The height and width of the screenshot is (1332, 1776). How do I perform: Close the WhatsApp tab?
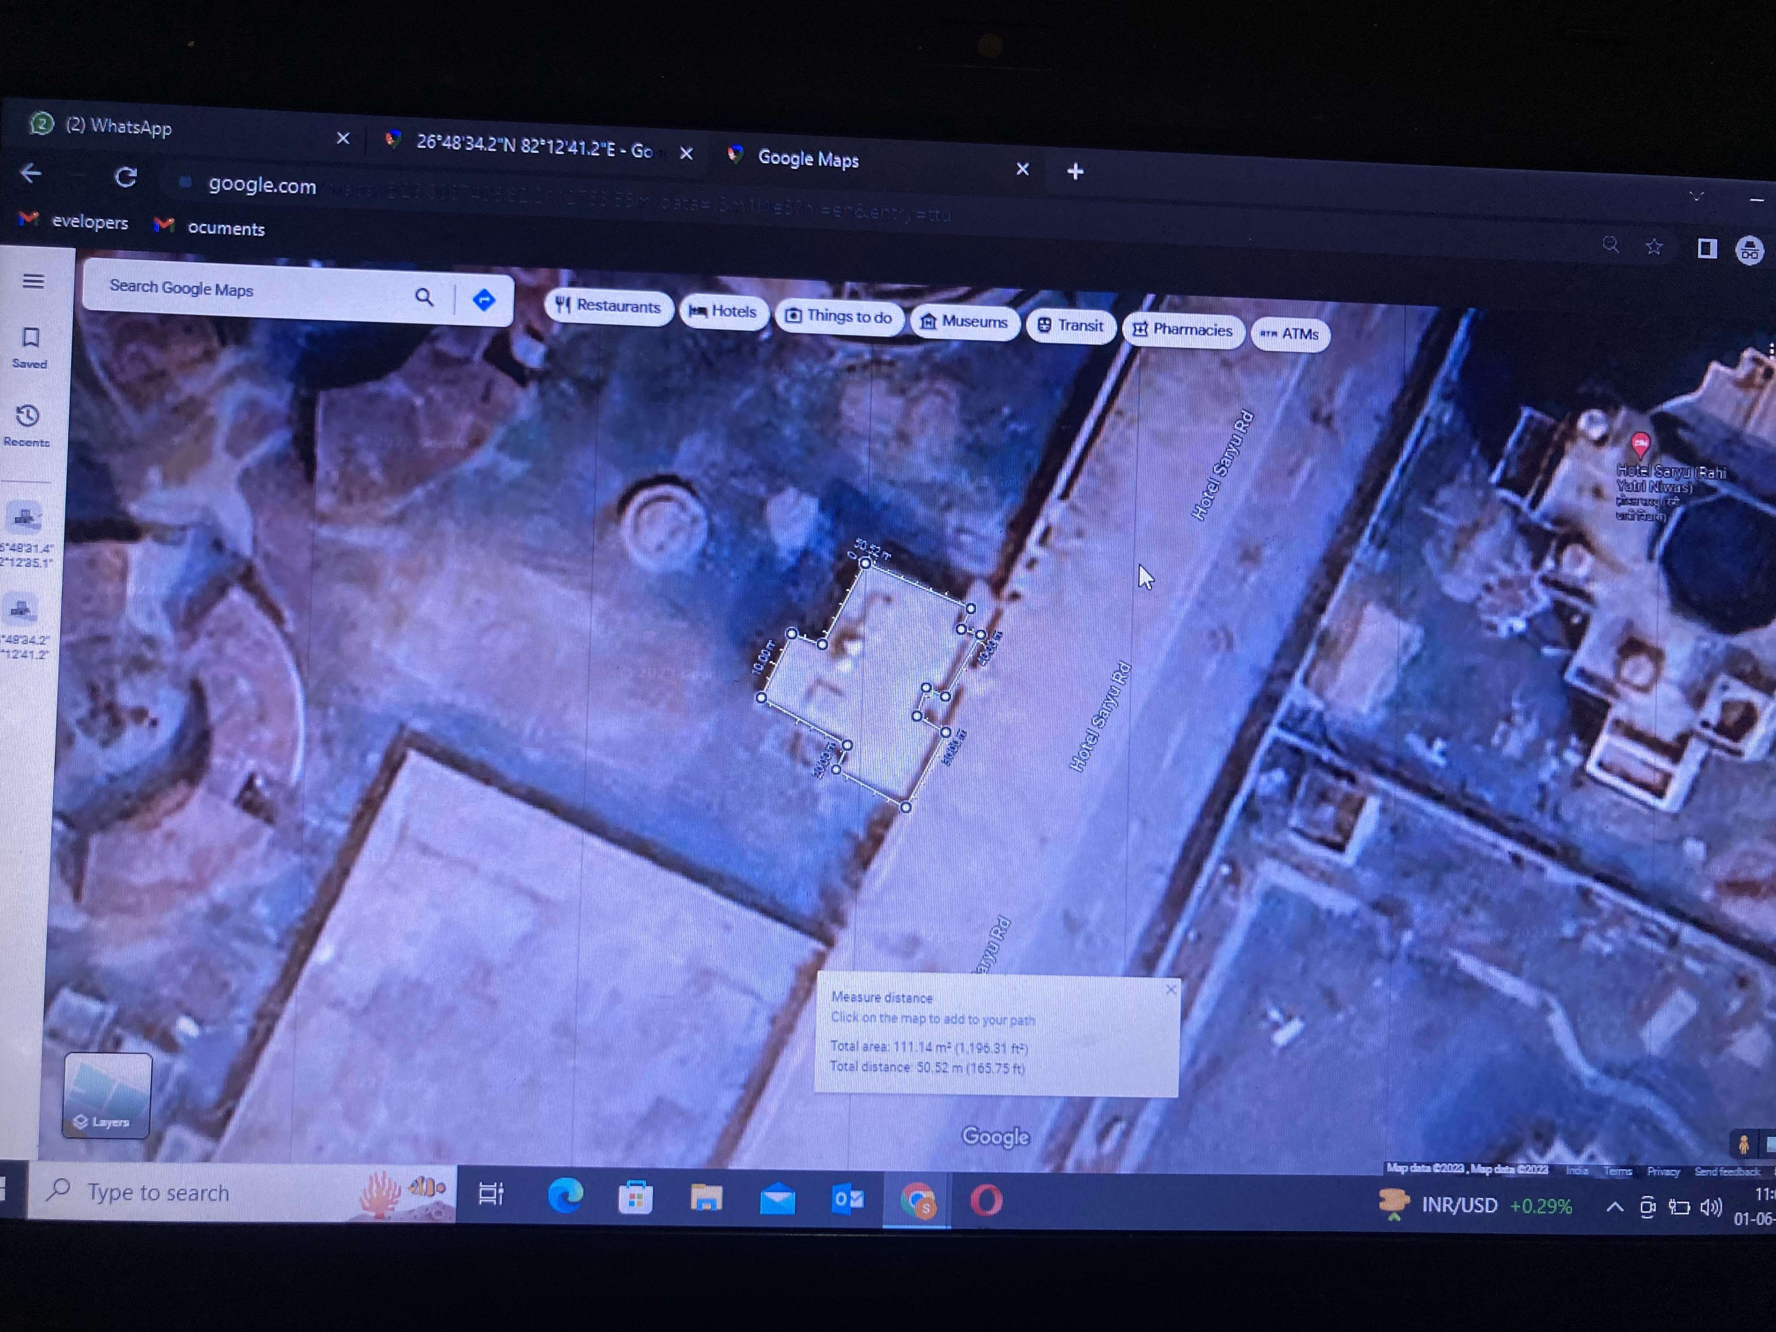343,138
